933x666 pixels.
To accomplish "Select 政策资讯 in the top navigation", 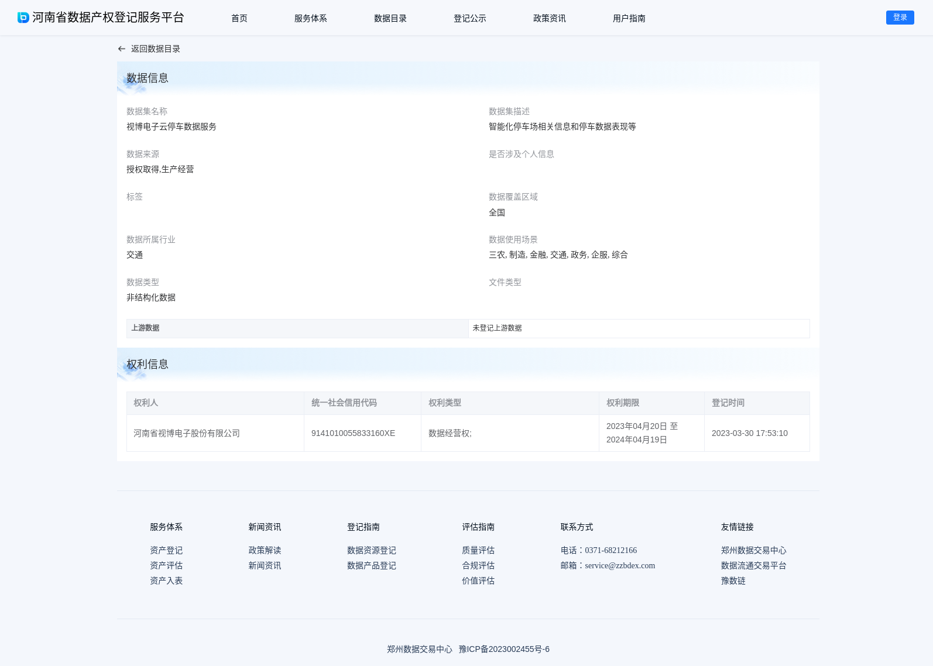I will pos(550,18).
